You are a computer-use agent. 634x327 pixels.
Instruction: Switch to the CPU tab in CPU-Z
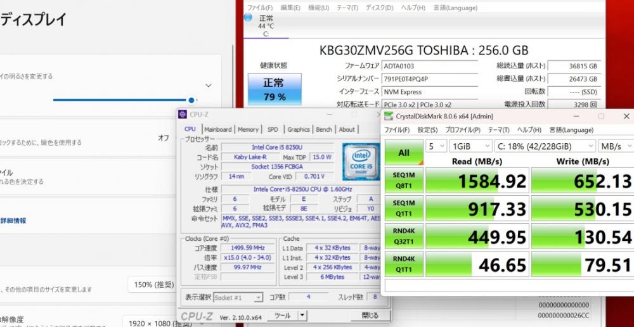[x=190, y=129]
